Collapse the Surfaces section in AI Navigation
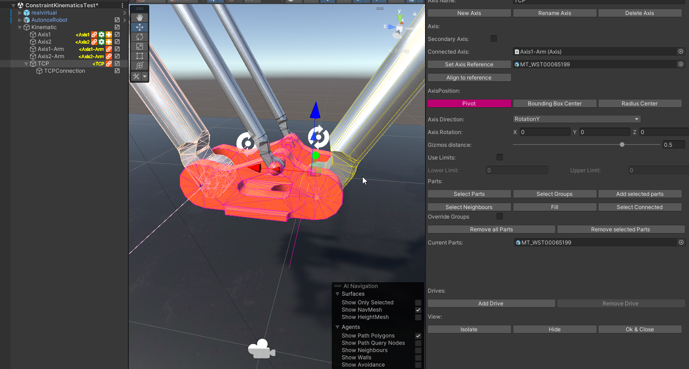The height and width of the screenshot is (369, 689). click(x=338, y=294)
